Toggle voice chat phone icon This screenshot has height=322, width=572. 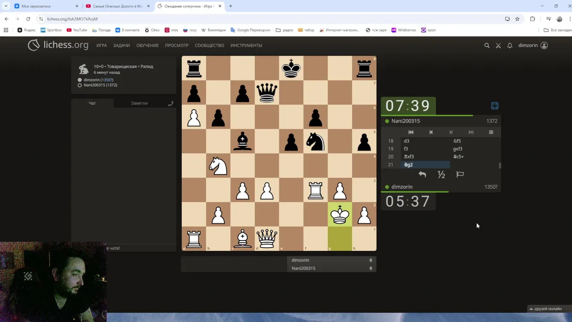[x=170, y=103]
